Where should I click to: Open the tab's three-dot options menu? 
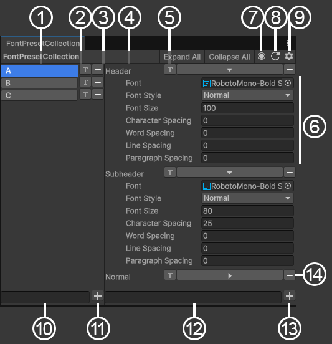(288, 44)
